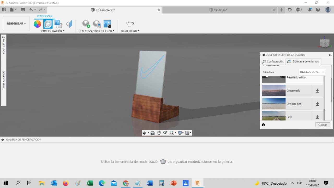334x188 pixels.
Task: Redo action arrow icon
Action: coord(40,10)
